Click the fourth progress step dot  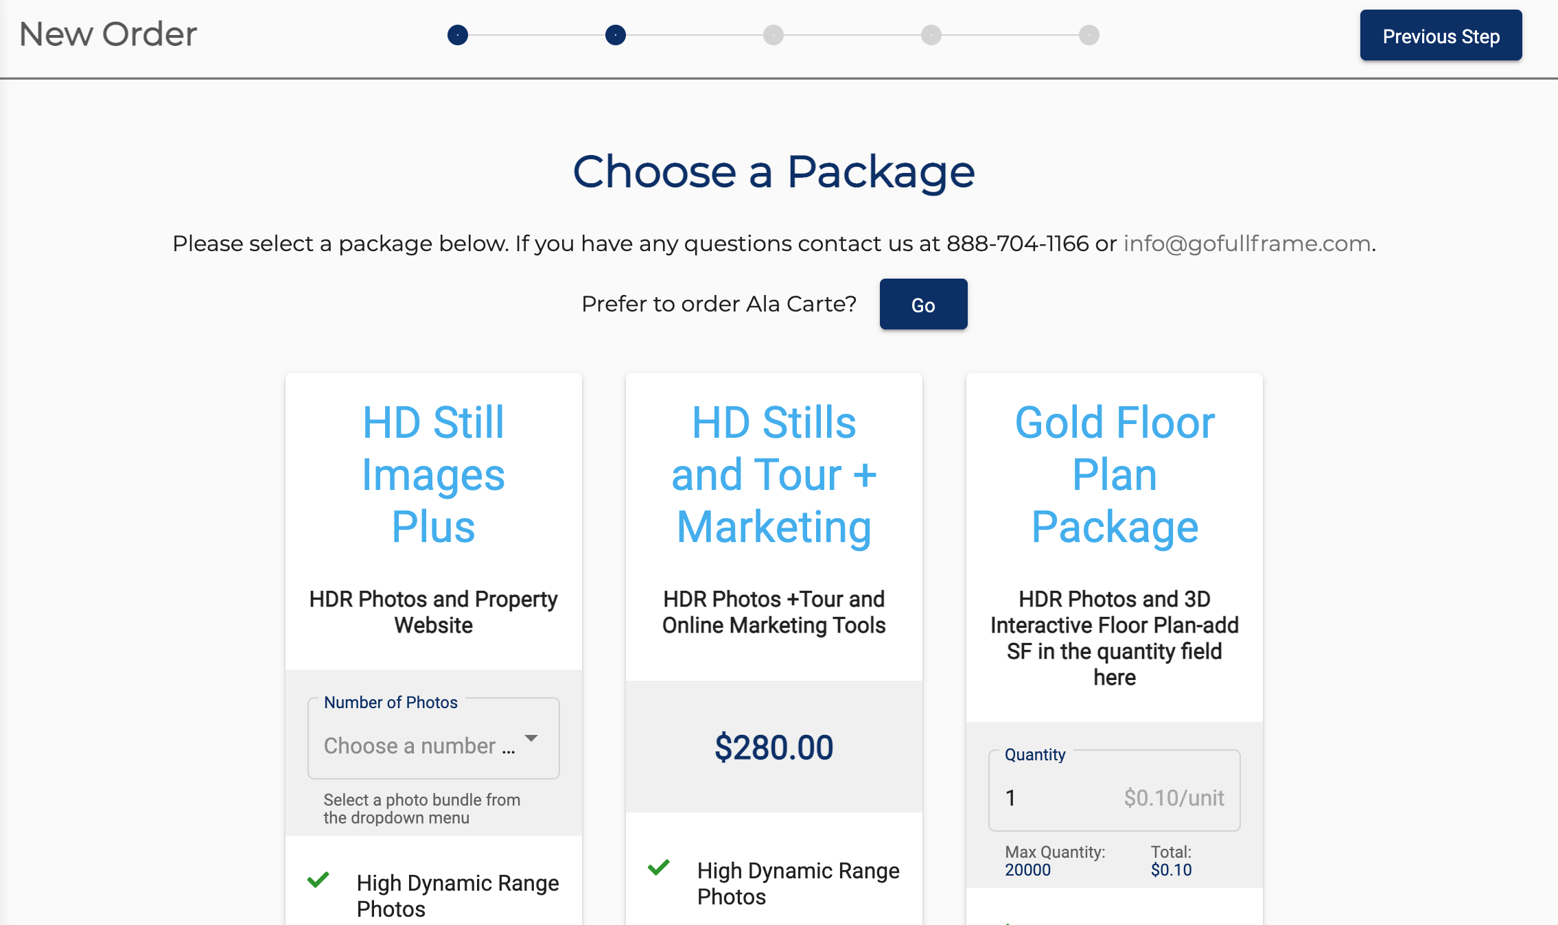coord(931,35)
